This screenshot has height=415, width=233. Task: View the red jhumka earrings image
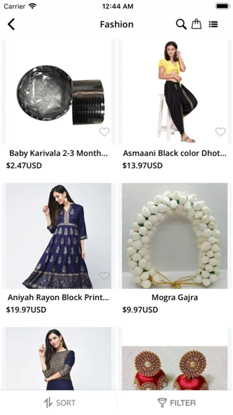pyautogui.click(x=175, y=368)
